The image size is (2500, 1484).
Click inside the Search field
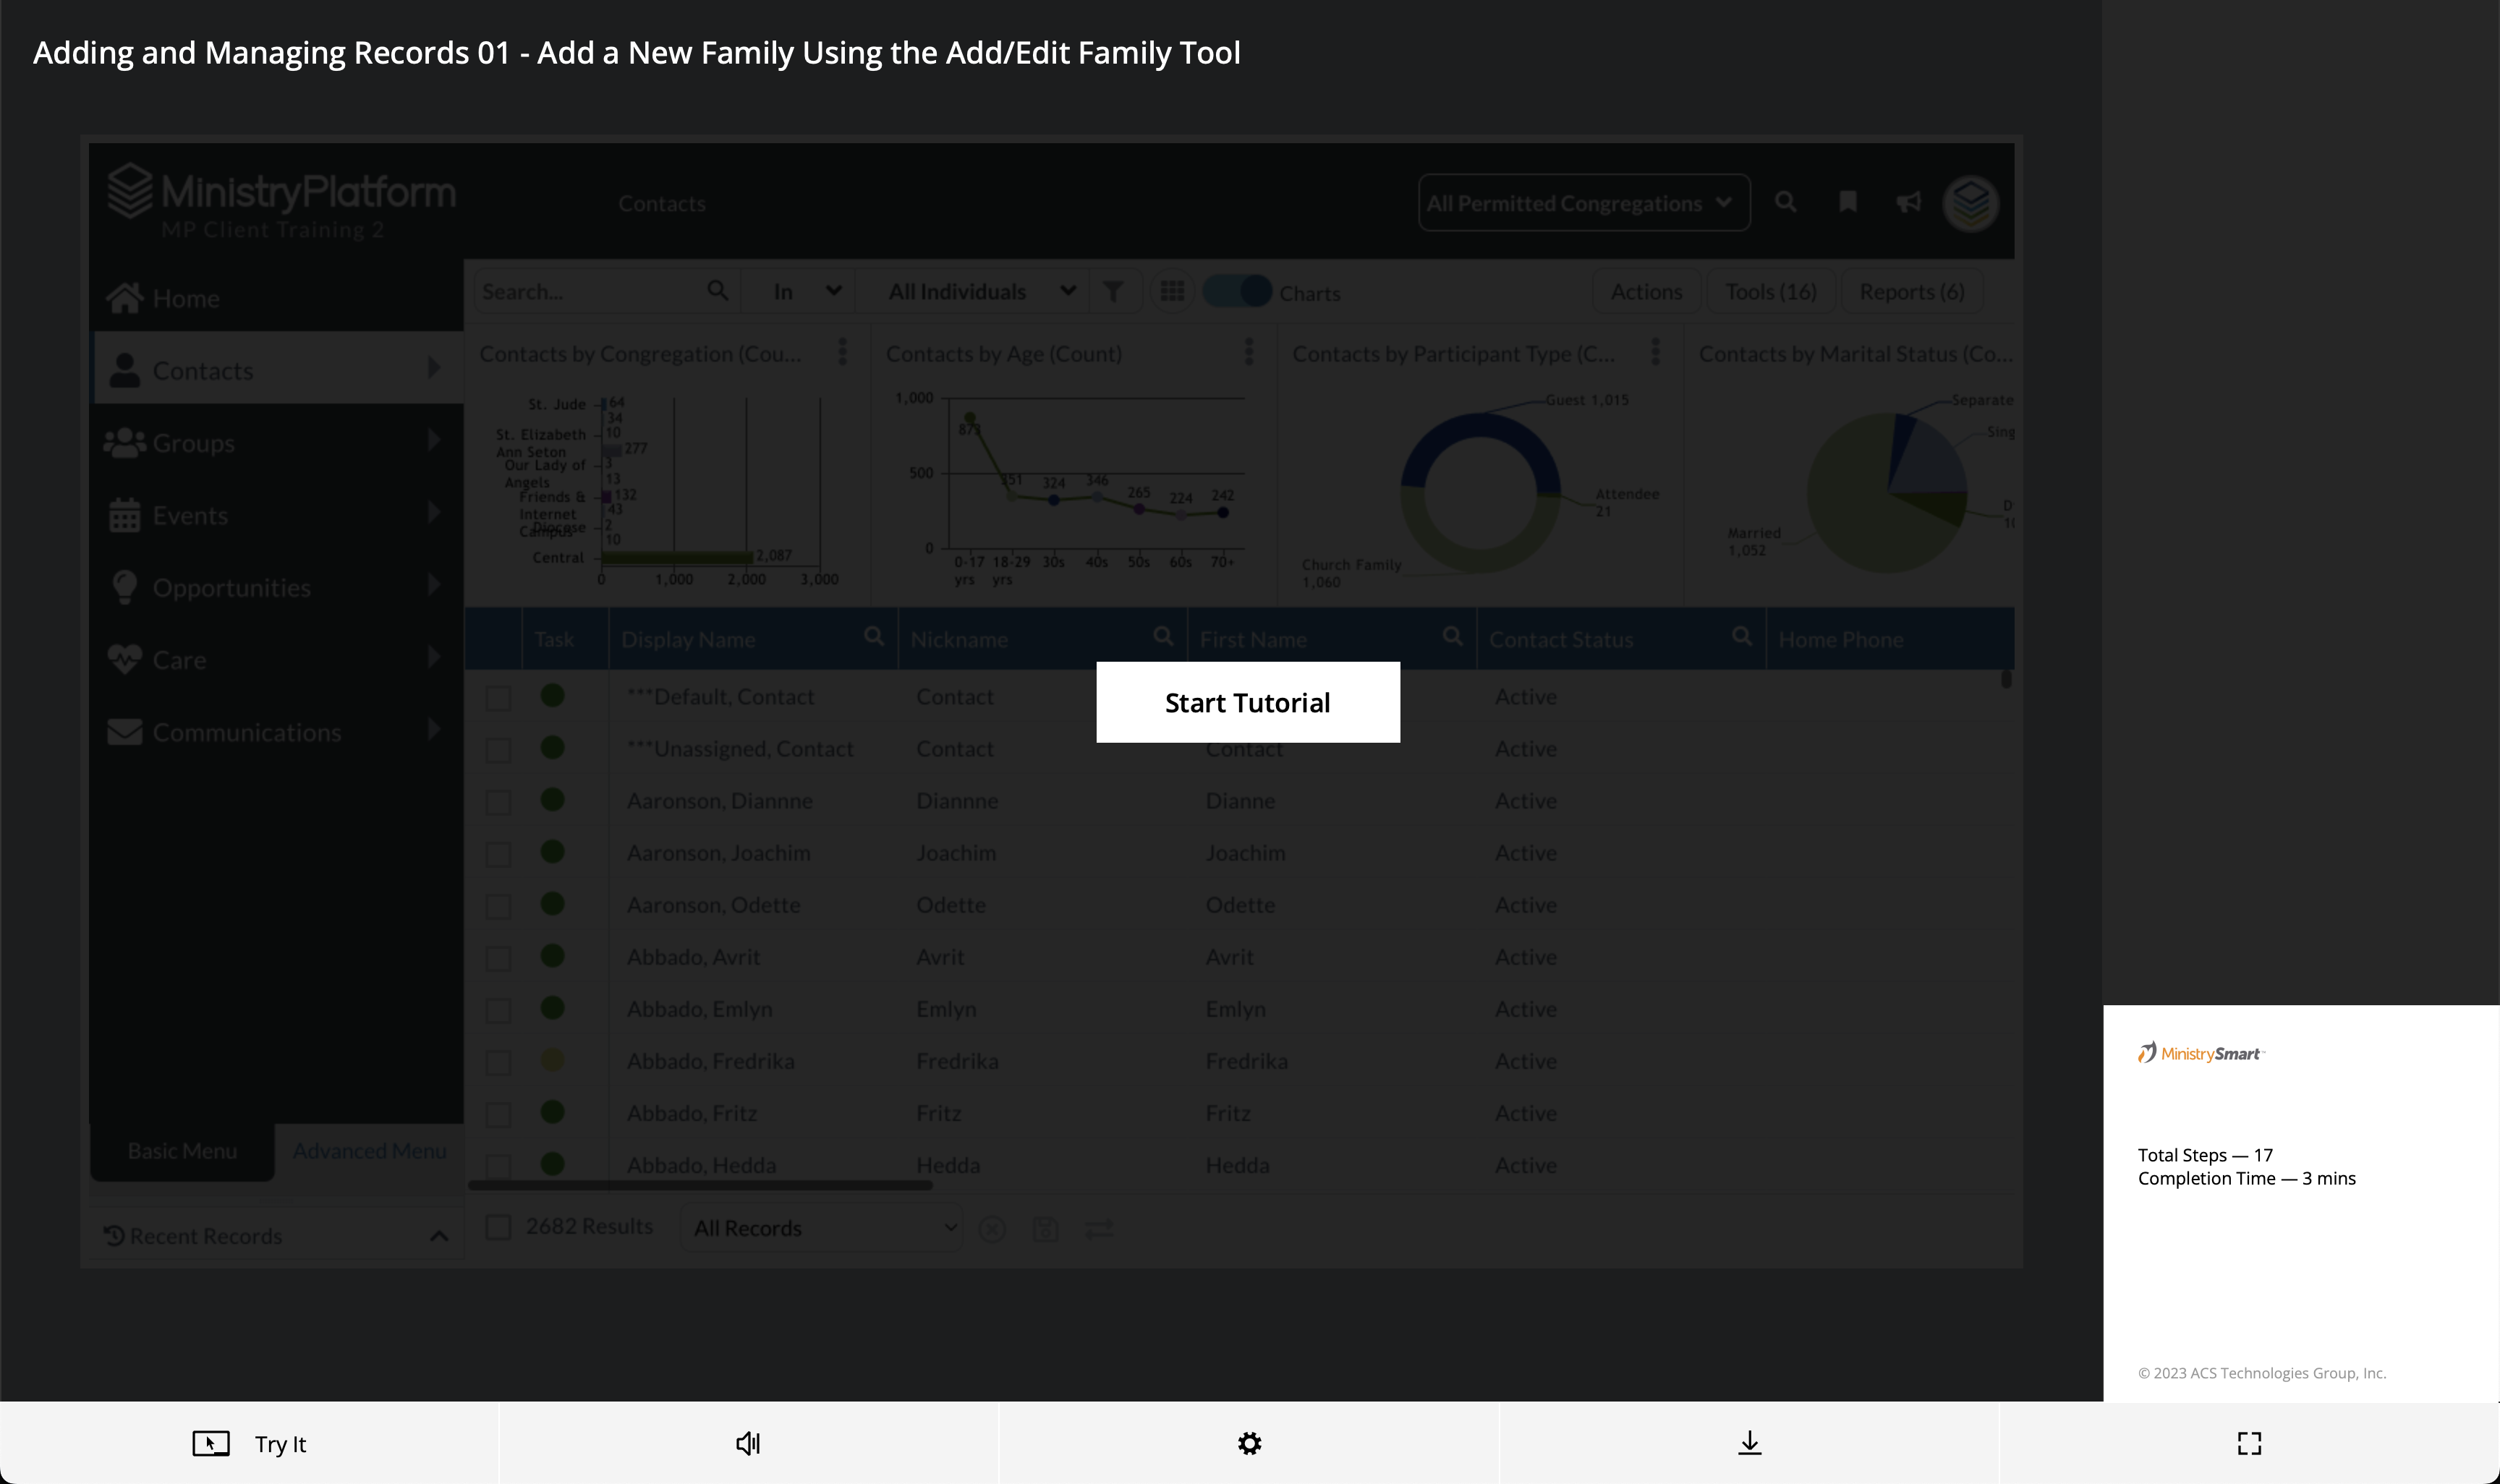590,292
